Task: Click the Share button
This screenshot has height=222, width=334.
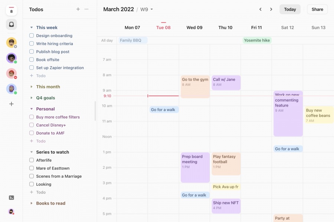Action: pyautogui.click(x=317, y=9)
